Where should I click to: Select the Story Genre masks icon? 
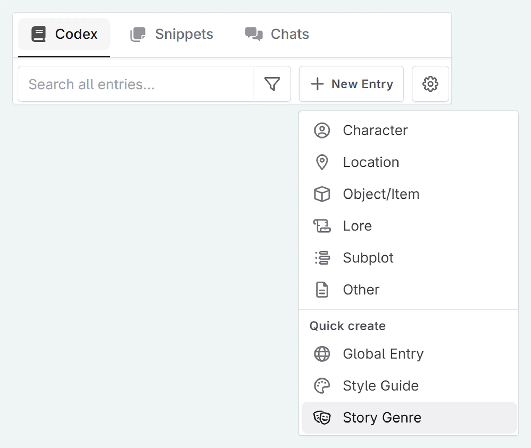(x=322, y=417)
